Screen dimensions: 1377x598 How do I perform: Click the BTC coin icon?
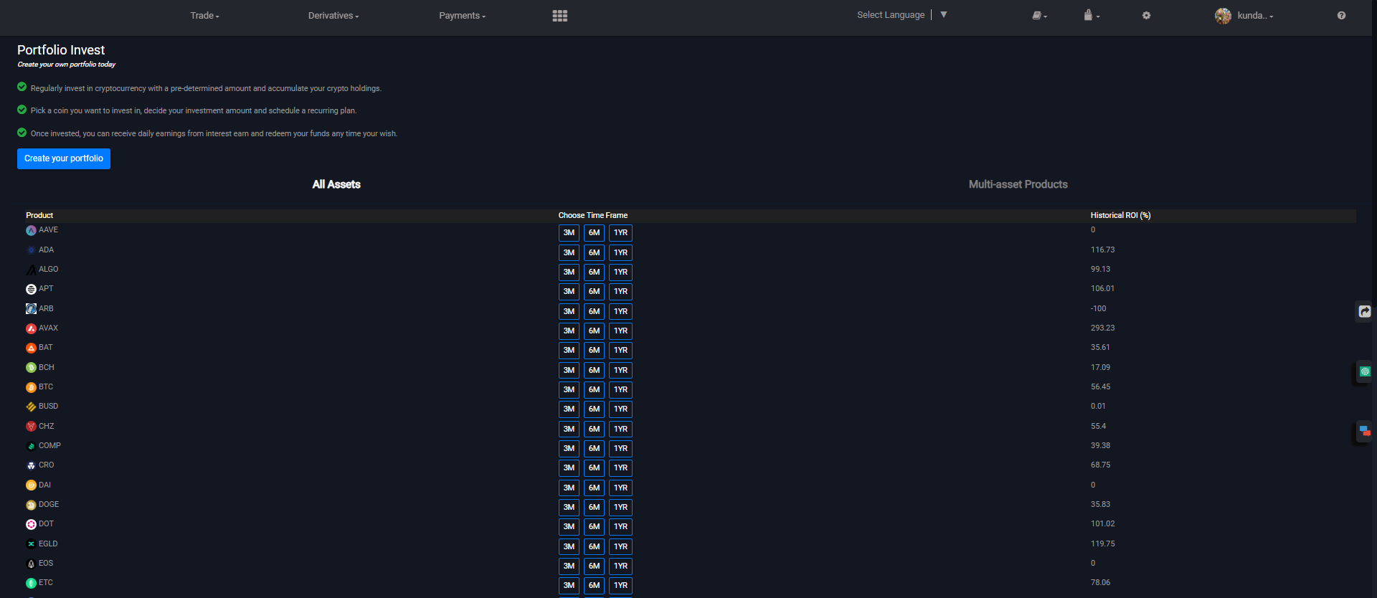click(x=31, y=387)
